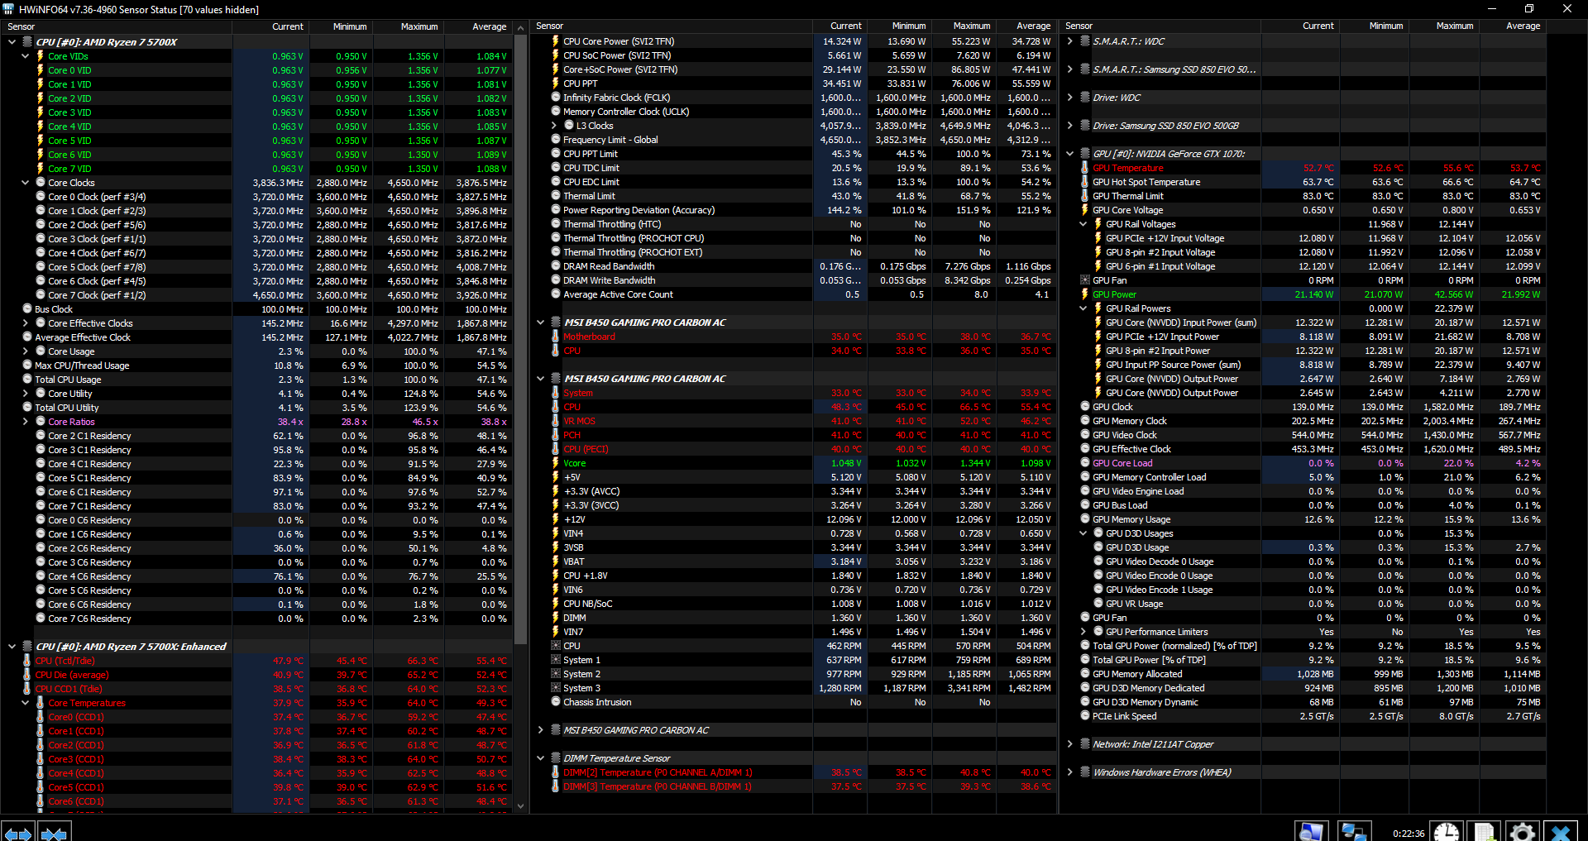Select the Total CPU Usage row

point(258,380)
